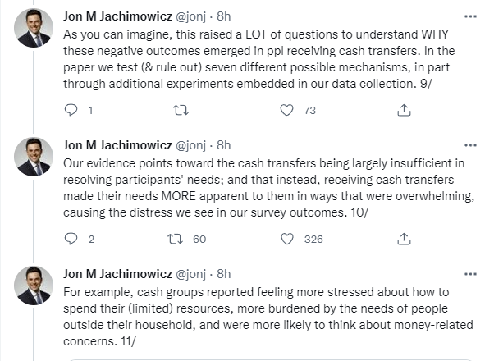Click the profile photo beside the 10/ tweet
The image size is (494, 361).
pos(34,158)
